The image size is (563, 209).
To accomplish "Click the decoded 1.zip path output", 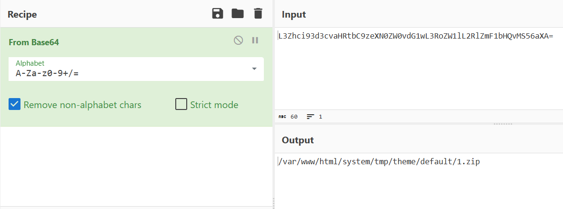I will 379,162.
